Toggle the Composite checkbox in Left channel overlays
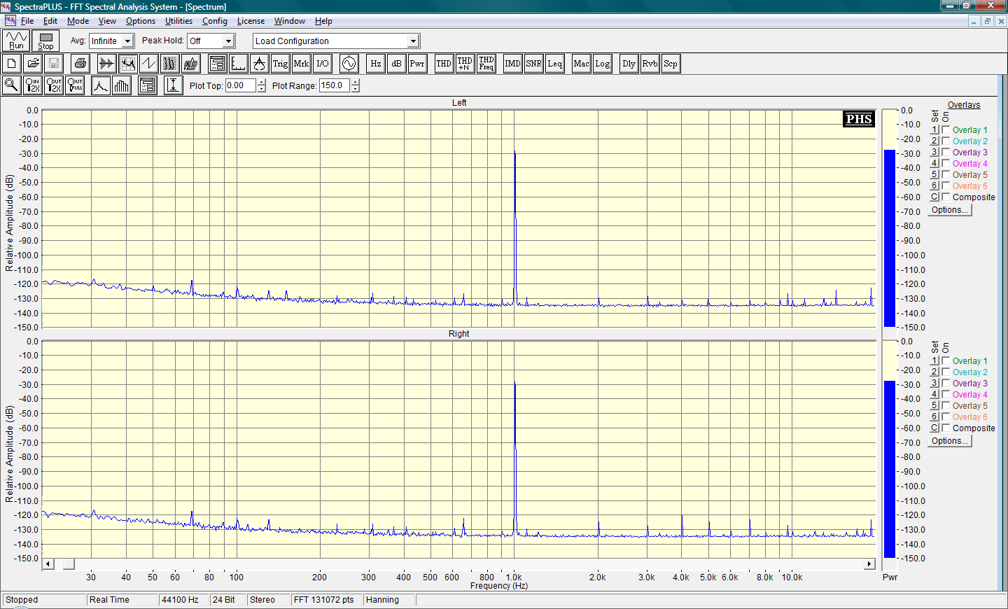This screenshot has width=1008, height=609. pos(946,197)
